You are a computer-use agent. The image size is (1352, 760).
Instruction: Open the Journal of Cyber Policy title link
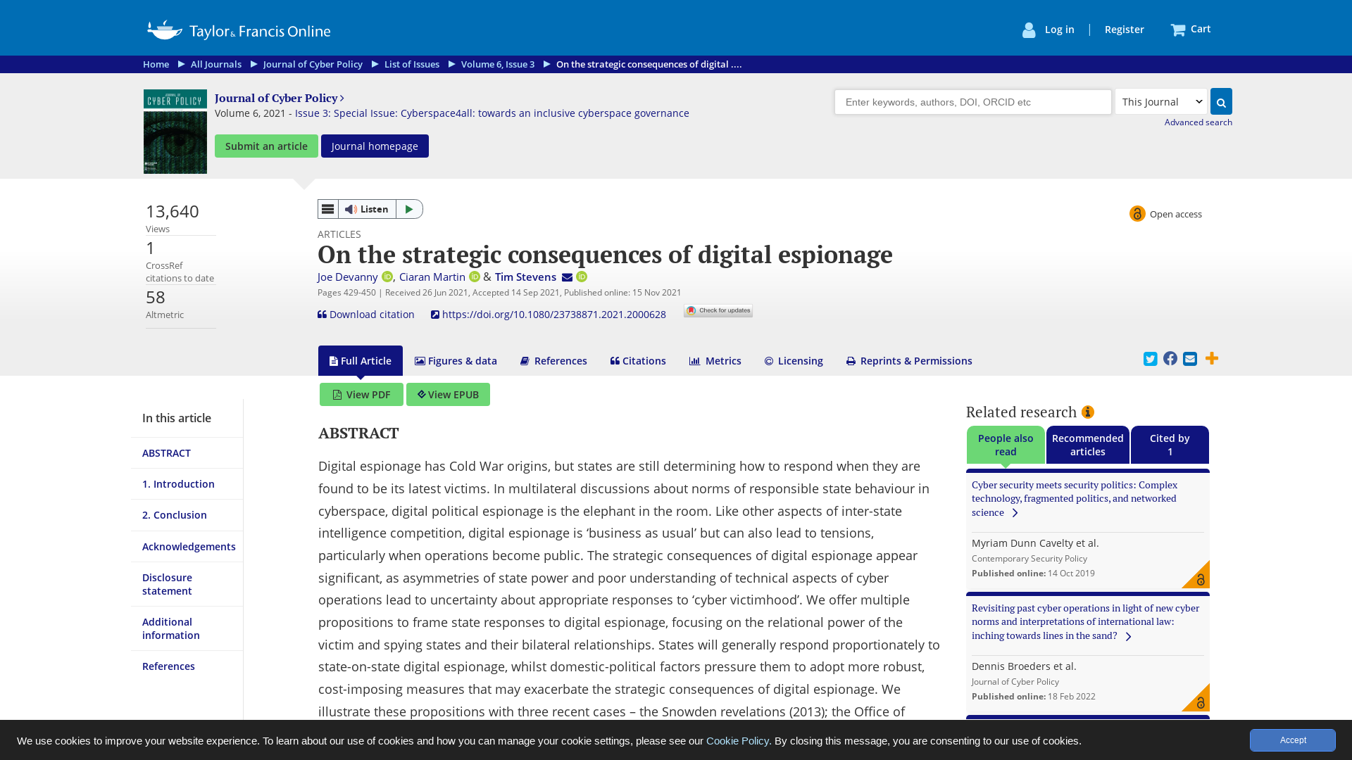(x=280, y=98)
